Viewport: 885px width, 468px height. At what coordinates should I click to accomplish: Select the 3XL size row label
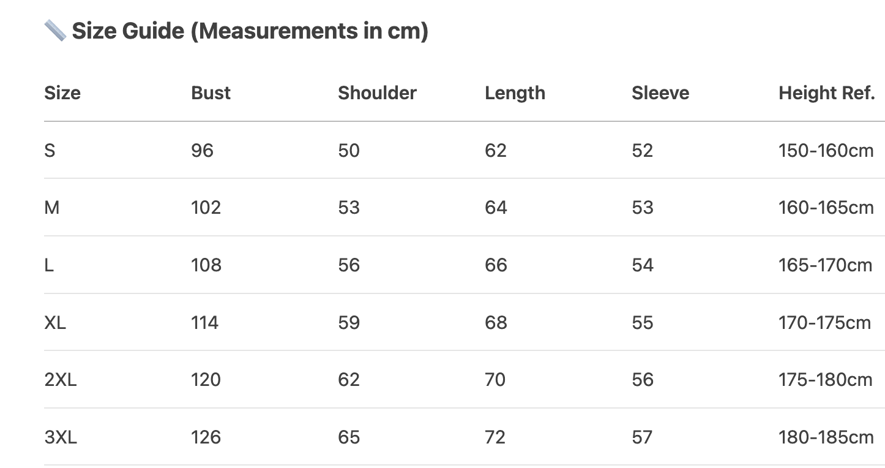click(x=61, y=437)
